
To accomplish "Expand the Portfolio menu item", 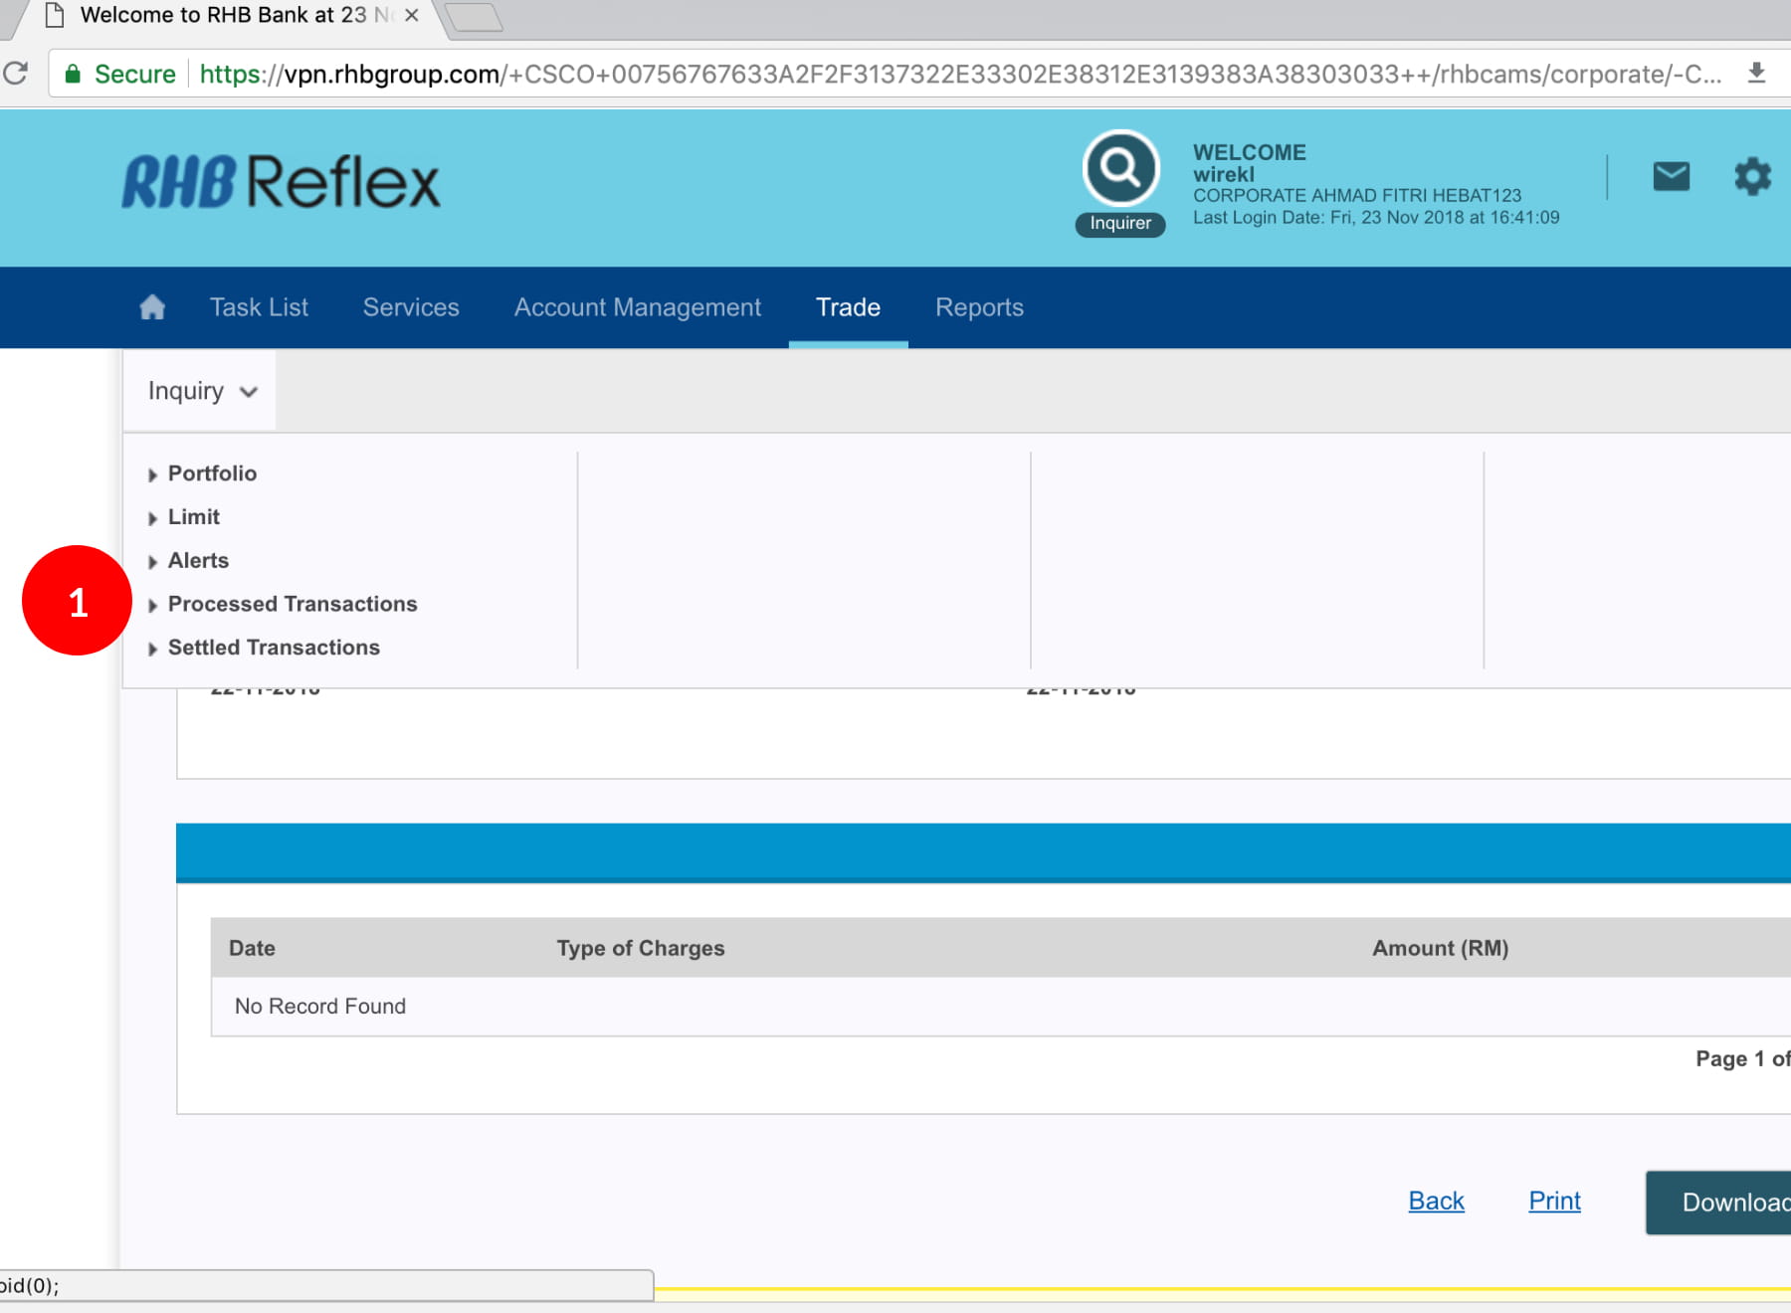I will tap(212, 473).
